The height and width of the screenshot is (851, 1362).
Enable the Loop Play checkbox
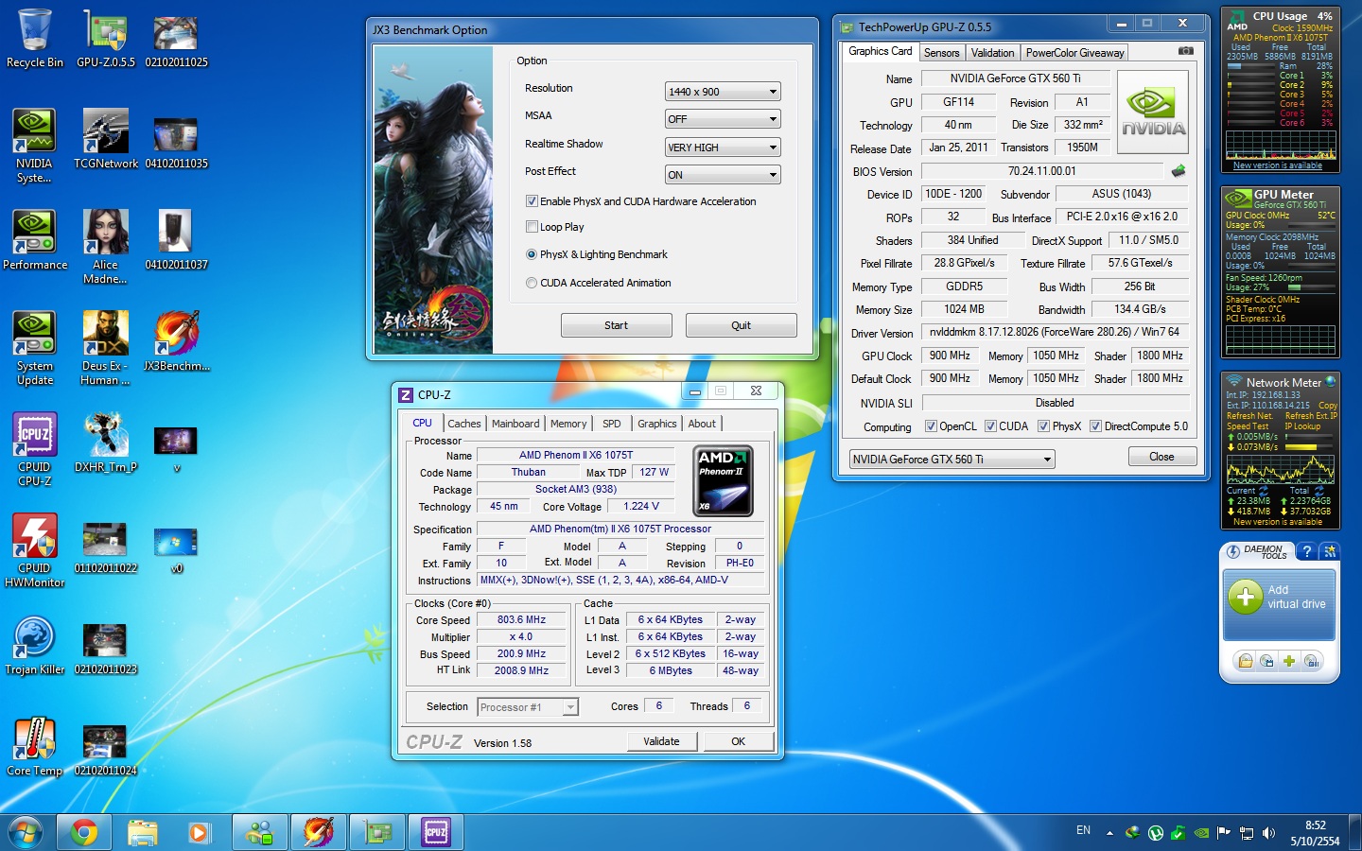click(x=532, y=227)
